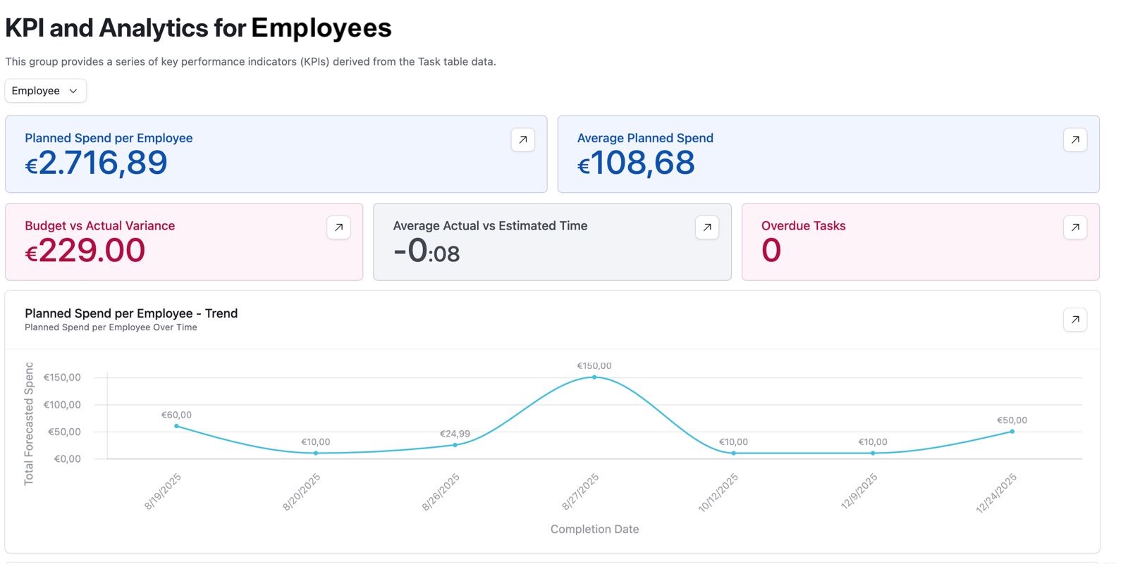Click the 12/9/2025 date label
This screenshot has height=564, width=1128.
click(x=859, y=491)
